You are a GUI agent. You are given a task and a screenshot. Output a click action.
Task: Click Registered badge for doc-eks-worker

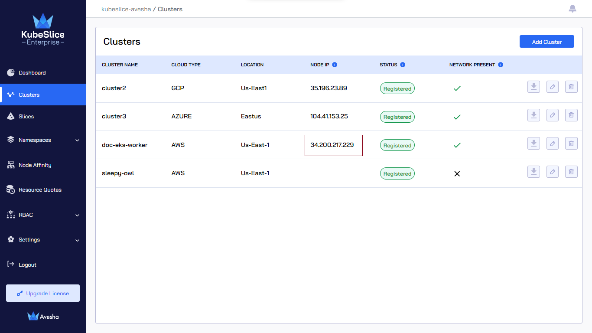tap(397, 145)
